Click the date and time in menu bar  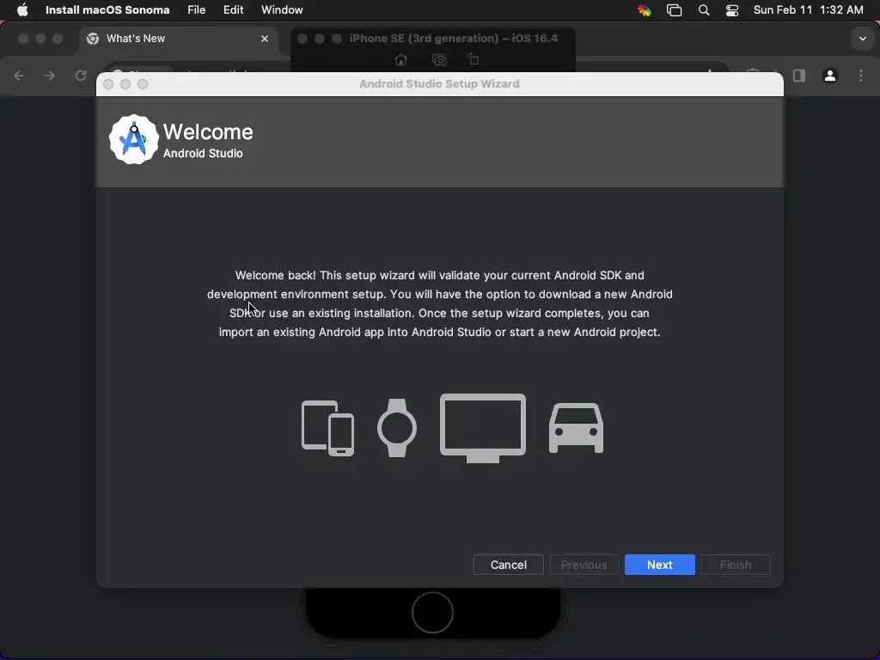[808, 10]
